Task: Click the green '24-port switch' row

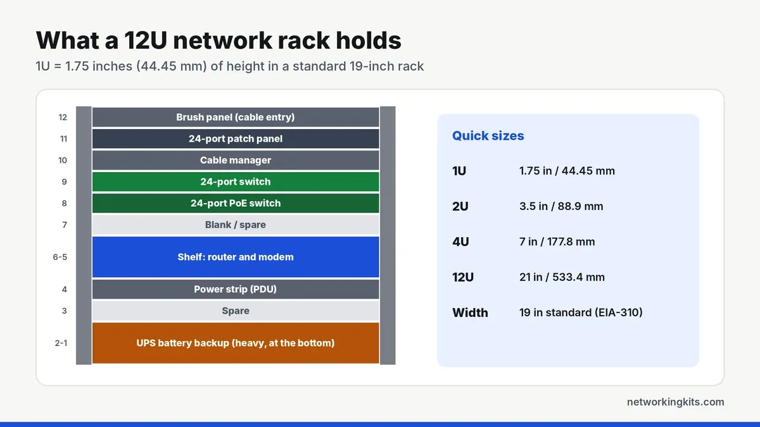Action: [236, 182]
